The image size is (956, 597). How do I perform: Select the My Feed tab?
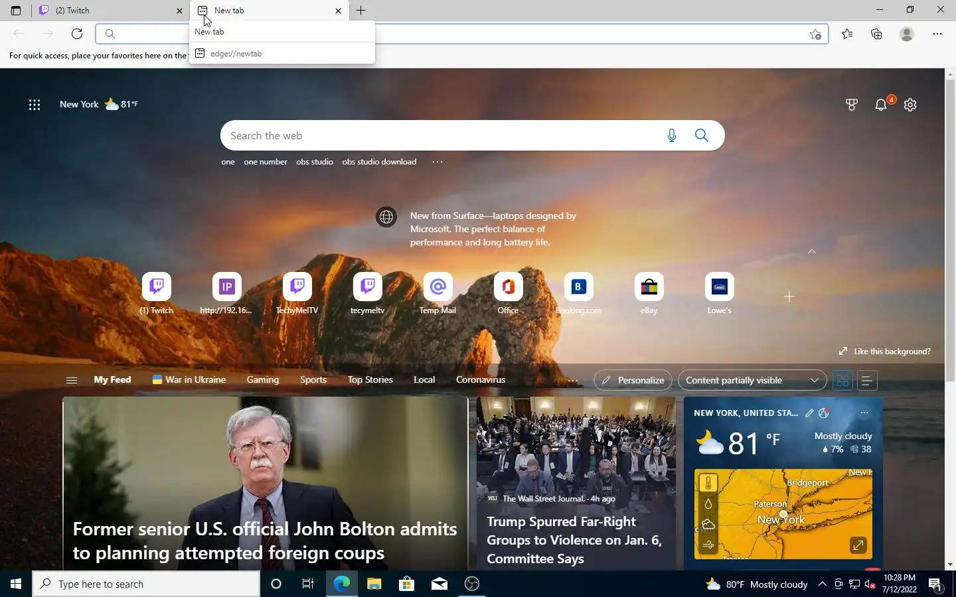tap(112, 380)
